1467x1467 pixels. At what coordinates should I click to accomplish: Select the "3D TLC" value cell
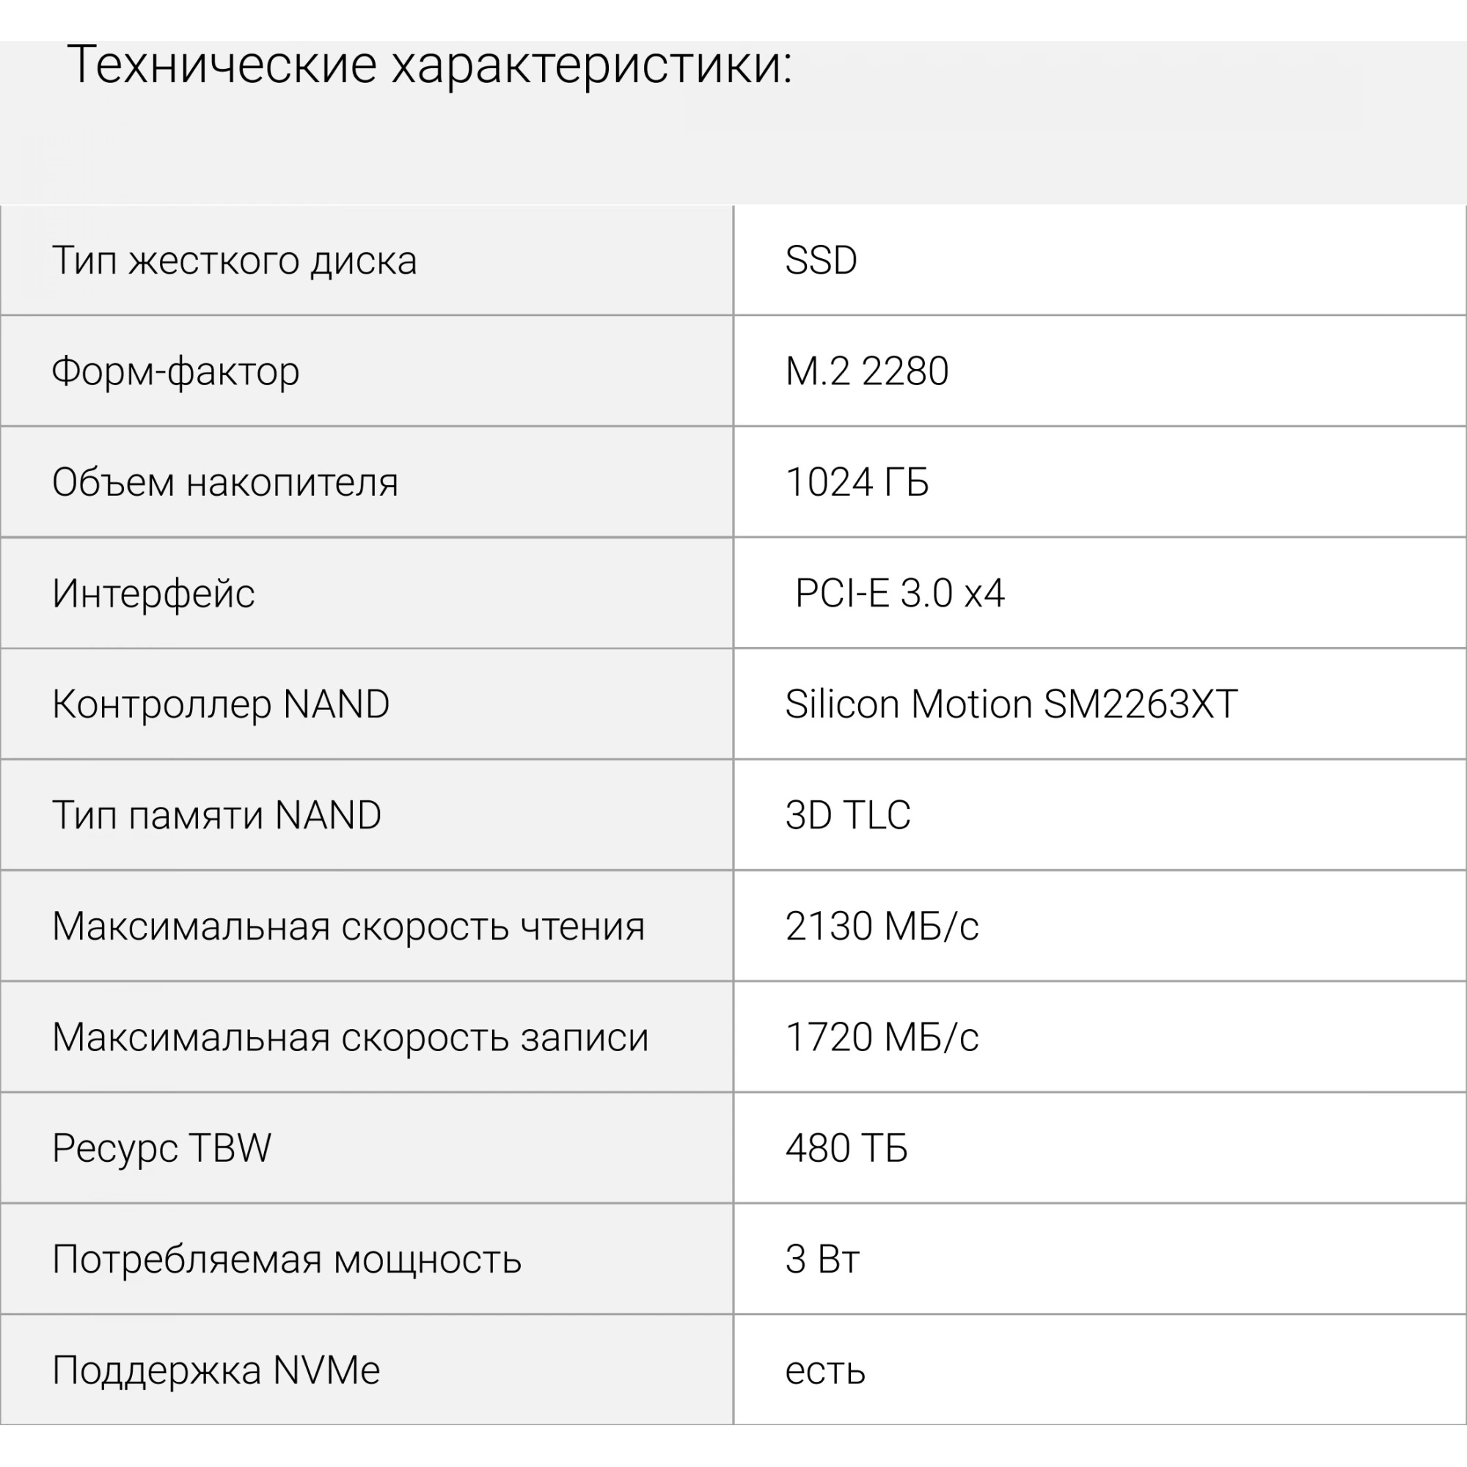(847, 815)
